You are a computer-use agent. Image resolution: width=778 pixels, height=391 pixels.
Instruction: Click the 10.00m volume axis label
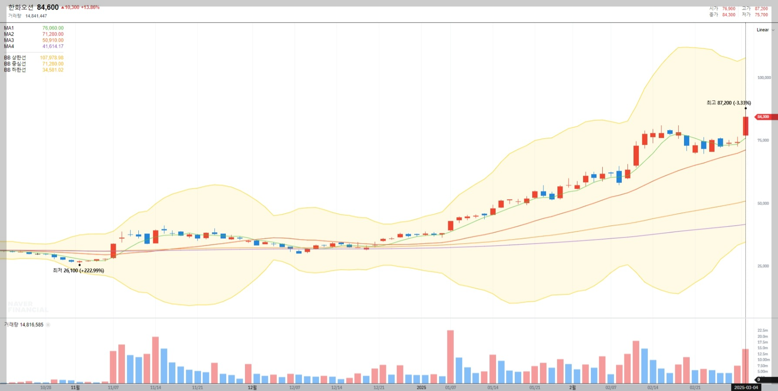(764, 360)
